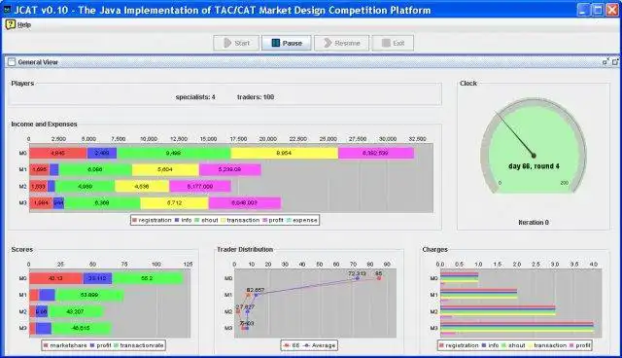Click transaction swatch in Charges legend
The width and height of the screenshot is (622, 358).
530,345
